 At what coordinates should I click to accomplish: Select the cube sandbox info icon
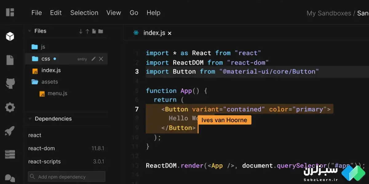tap(10, 36)
